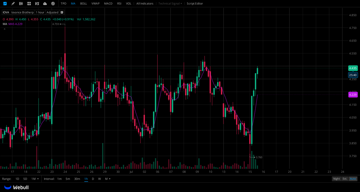The image size is (360, 192).
Task: Open the drawing pencil tool
Action: tap(13, 4)
